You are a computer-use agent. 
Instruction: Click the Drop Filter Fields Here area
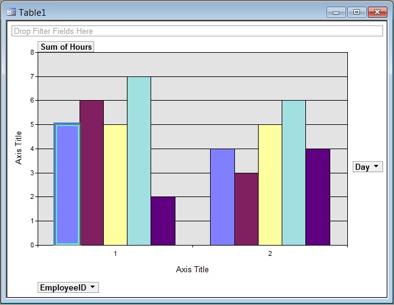(x=197, y=31)
